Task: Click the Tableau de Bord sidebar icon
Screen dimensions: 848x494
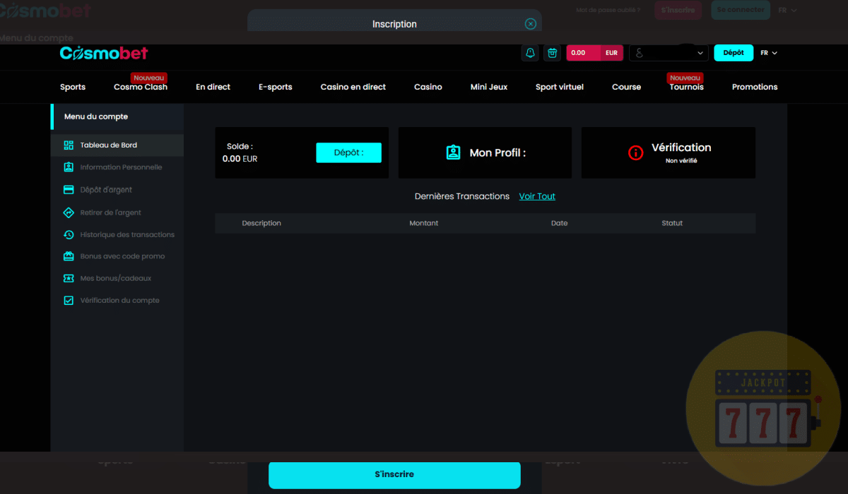Action: click(69, 145)
